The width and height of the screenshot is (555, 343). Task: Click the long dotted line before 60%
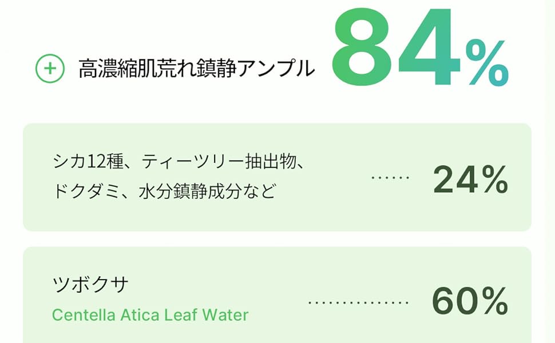[358, 302]
